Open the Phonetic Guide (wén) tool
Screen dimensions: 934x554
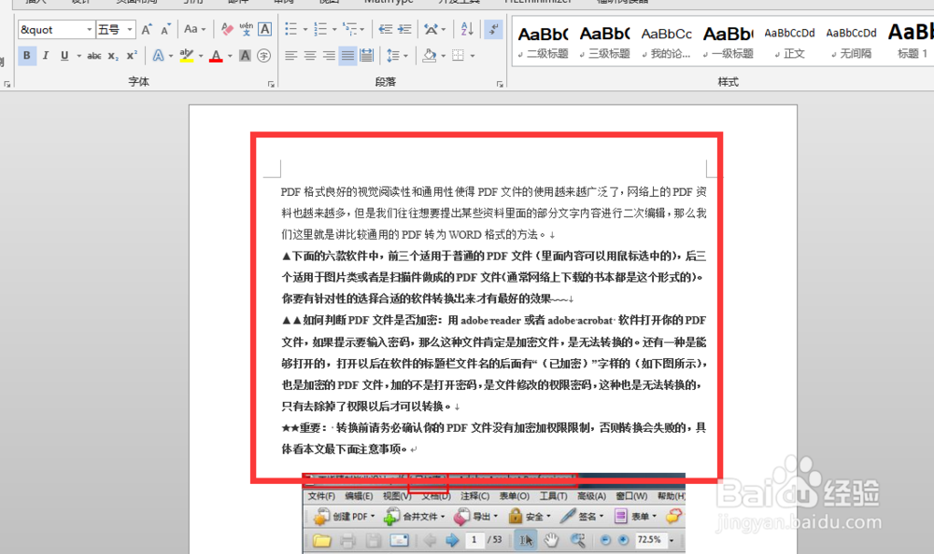246,29
